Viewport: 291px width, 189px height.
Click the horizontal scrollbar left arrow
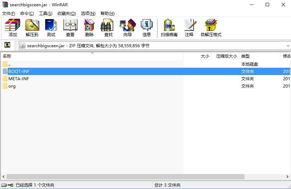(x=3, y=176)
